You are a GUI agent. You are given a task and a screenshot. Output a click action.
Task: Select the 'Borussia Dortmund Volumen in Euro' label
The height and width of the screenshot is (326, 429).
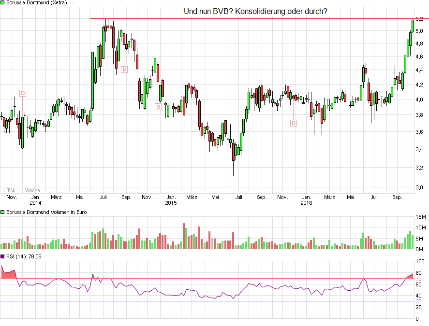pos(46,212)
